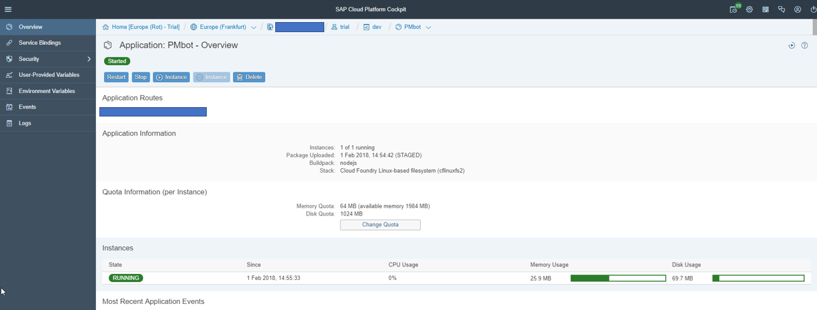Screen dimensions: 817x310
Task: Click the Service Bindings link icon
Action: coord(9,43)
